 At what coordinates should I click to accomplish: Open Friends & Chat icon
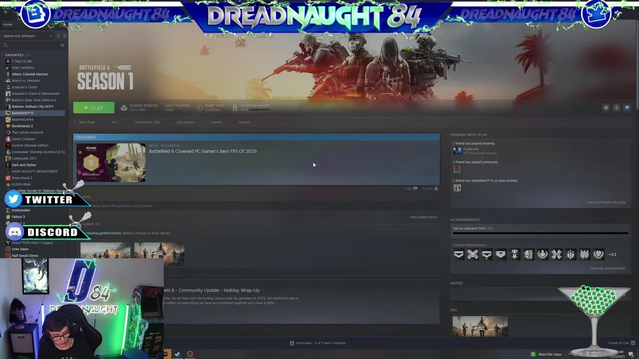pyautogui.click(x=633, y=343)
